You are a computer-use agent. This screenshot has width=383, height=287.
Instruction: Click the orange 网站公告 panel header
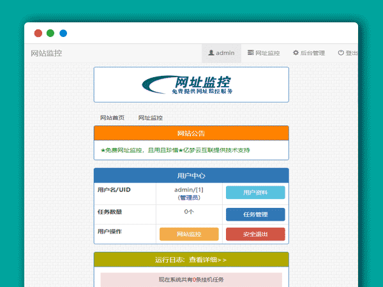click(191, 133)
